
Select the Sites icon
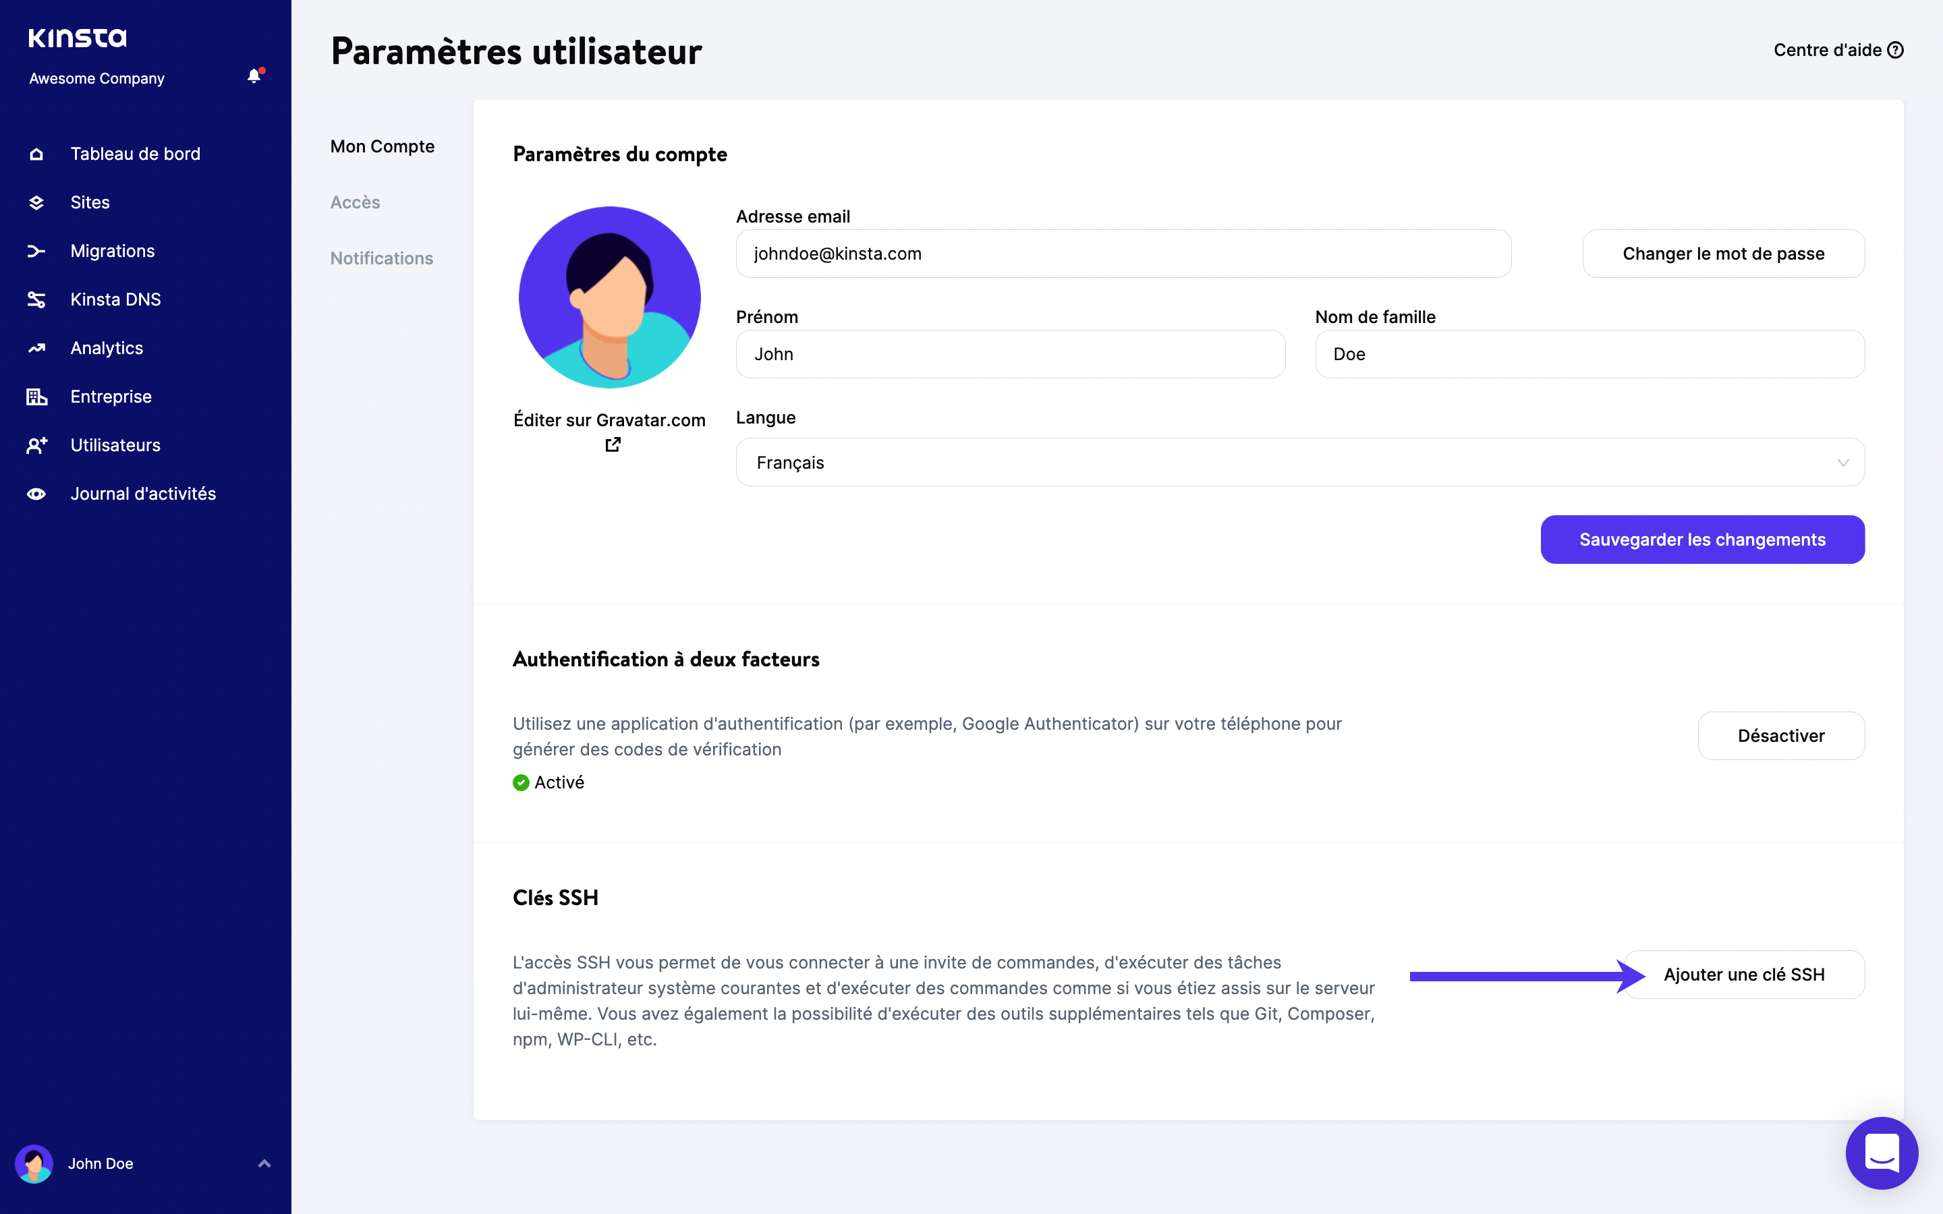tap(36, 202)
